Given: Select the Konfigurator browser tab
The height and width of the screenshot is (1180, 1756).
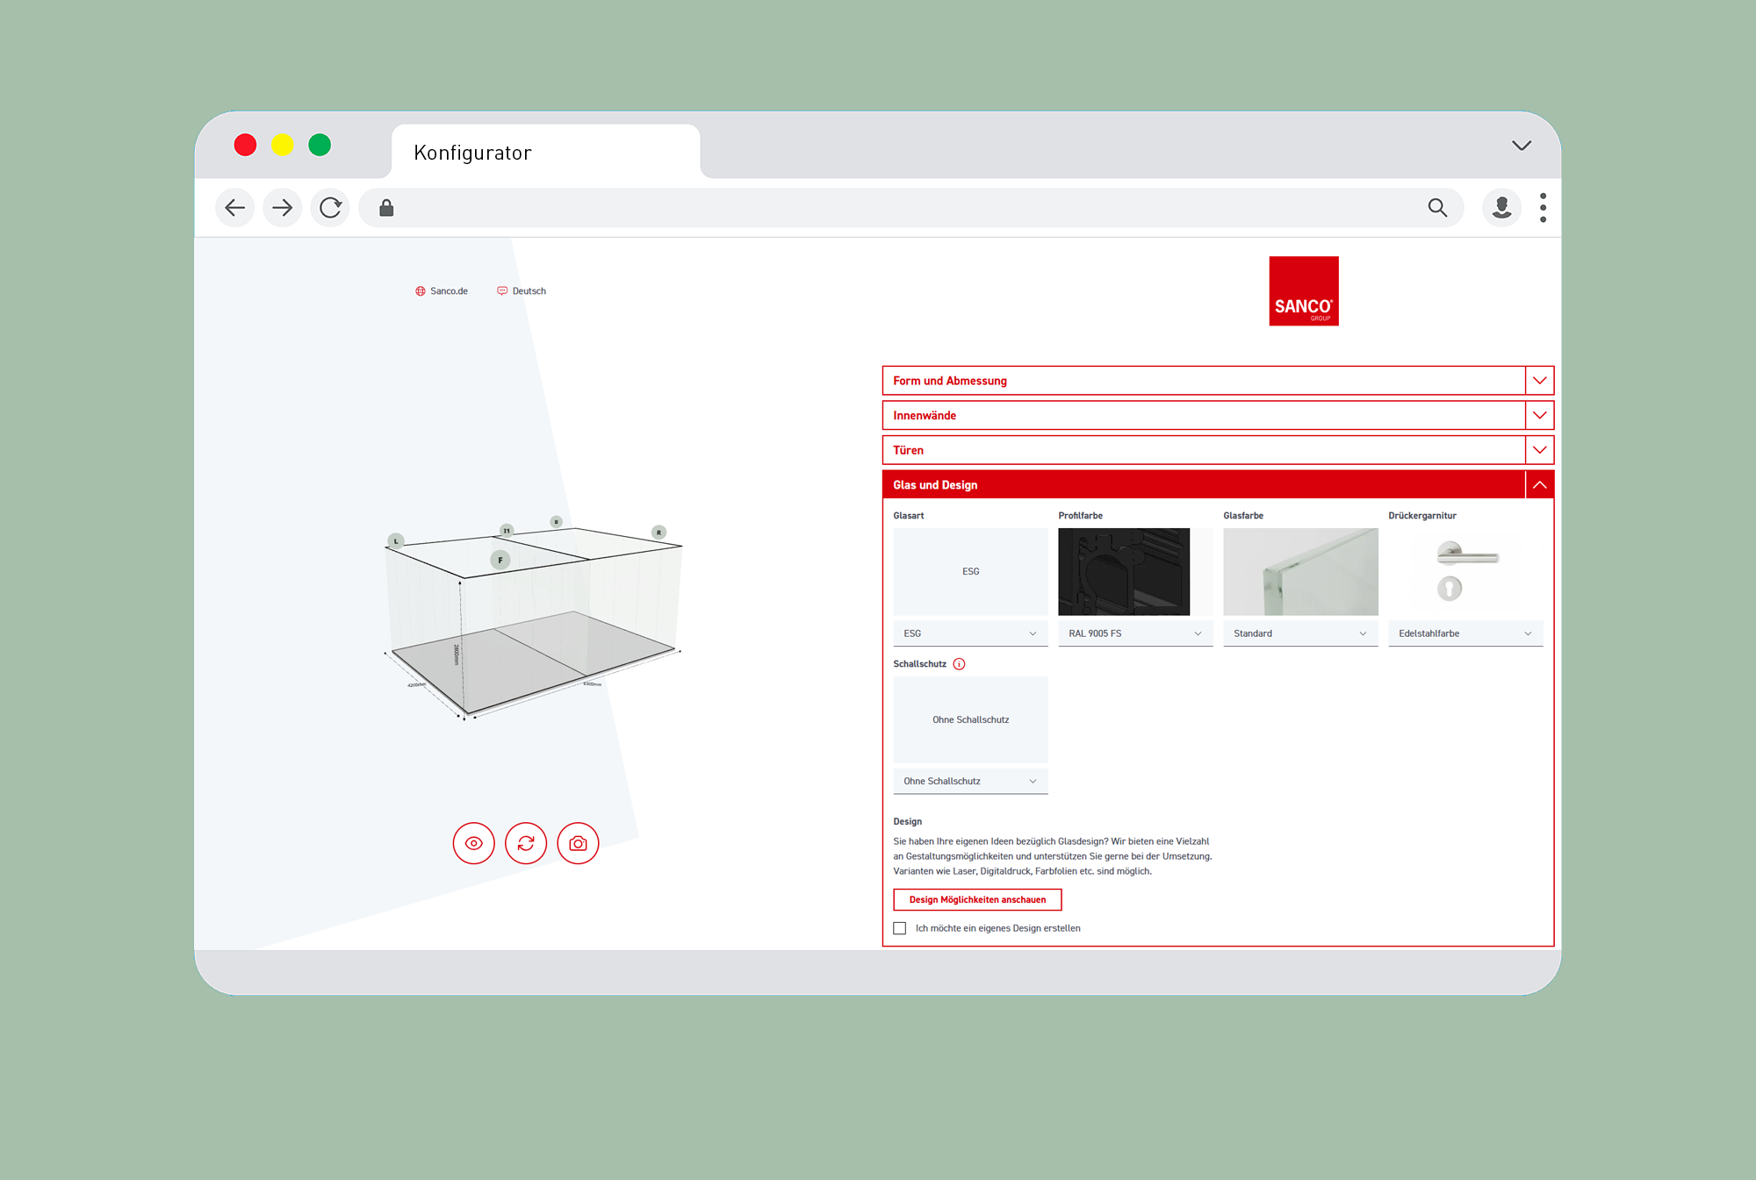Looking at the screenshot, I should 545,153.
